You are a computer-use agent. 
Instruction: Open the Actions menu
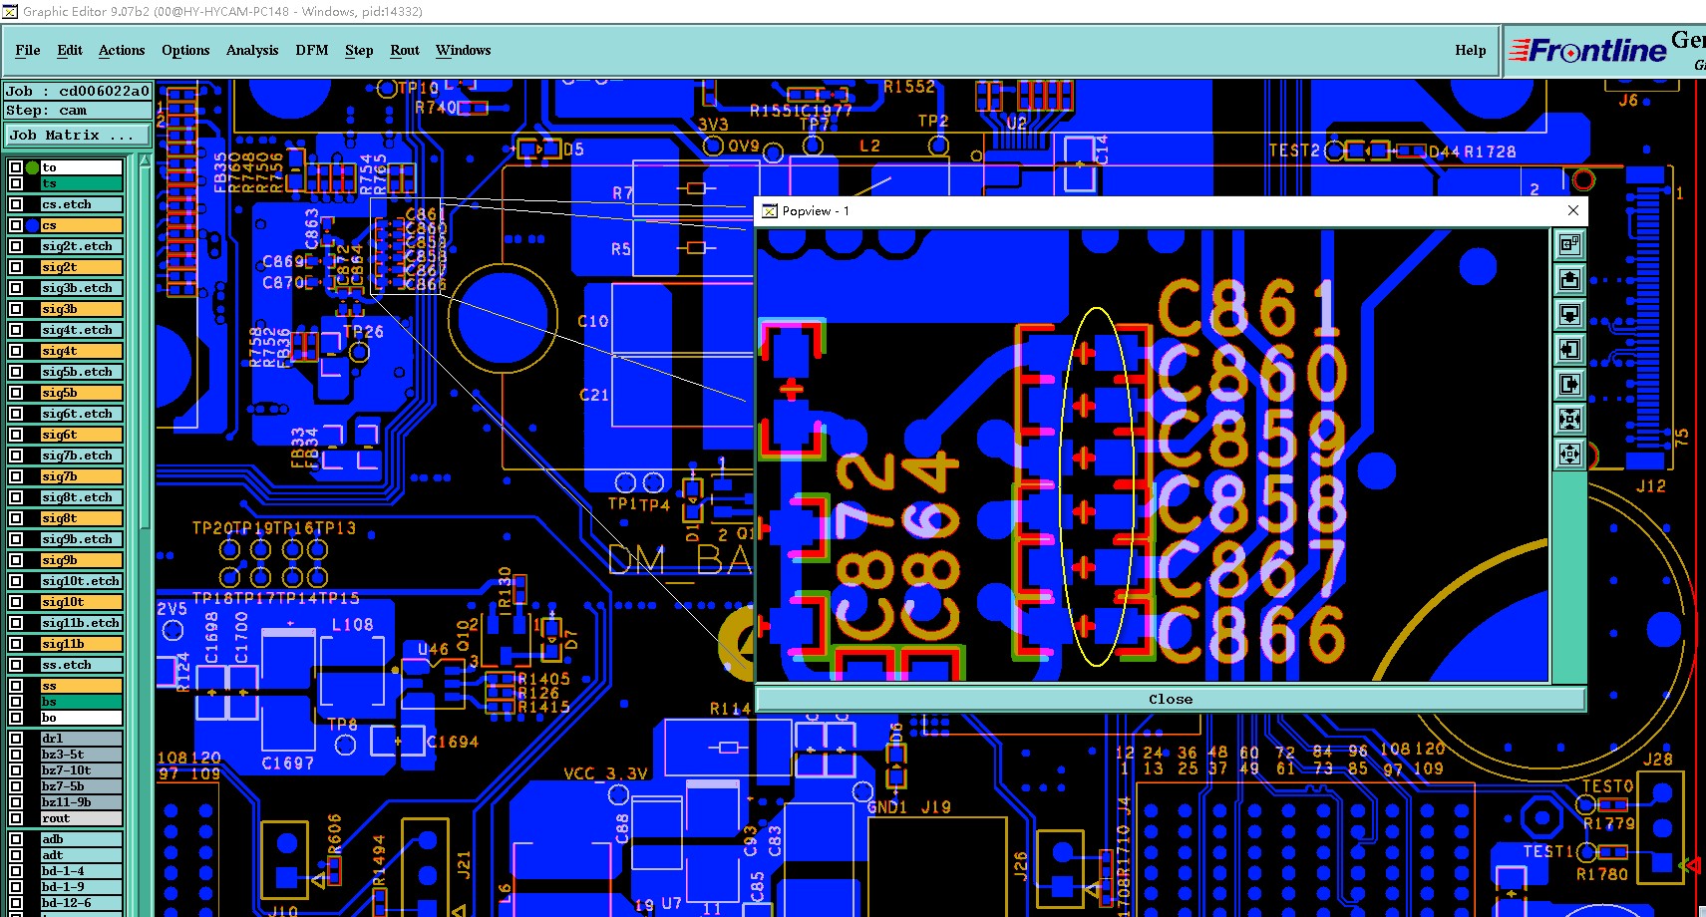pos(122,50)
